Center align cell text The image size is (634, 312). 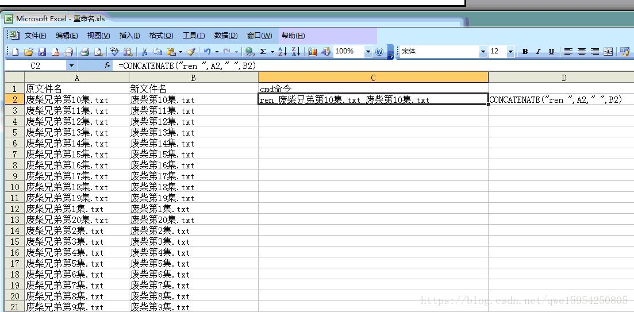[x=582, y=52]
